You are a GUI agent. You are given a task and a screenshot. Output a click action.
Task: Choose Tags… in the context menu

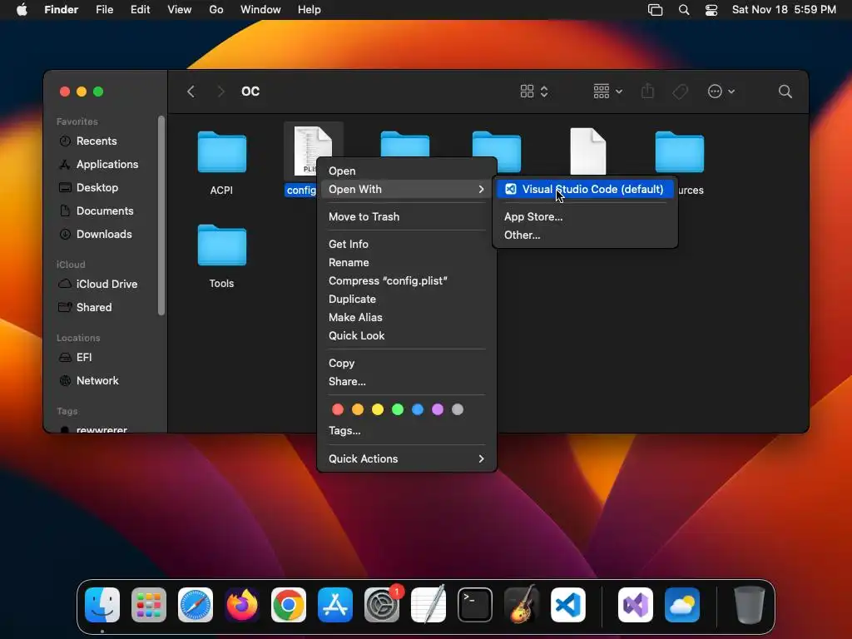pyautogui.click(x=406, y=431)
